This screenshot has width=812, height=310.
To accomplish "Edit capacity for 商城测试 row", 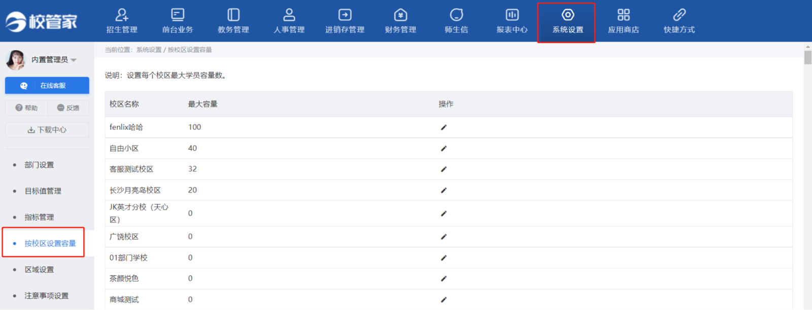I will point(444,300).
